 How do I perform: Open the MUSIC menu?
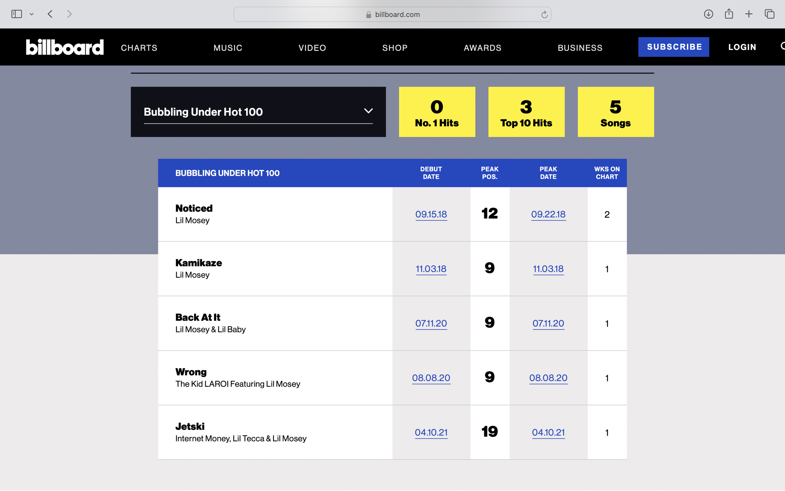pos(227,47)
